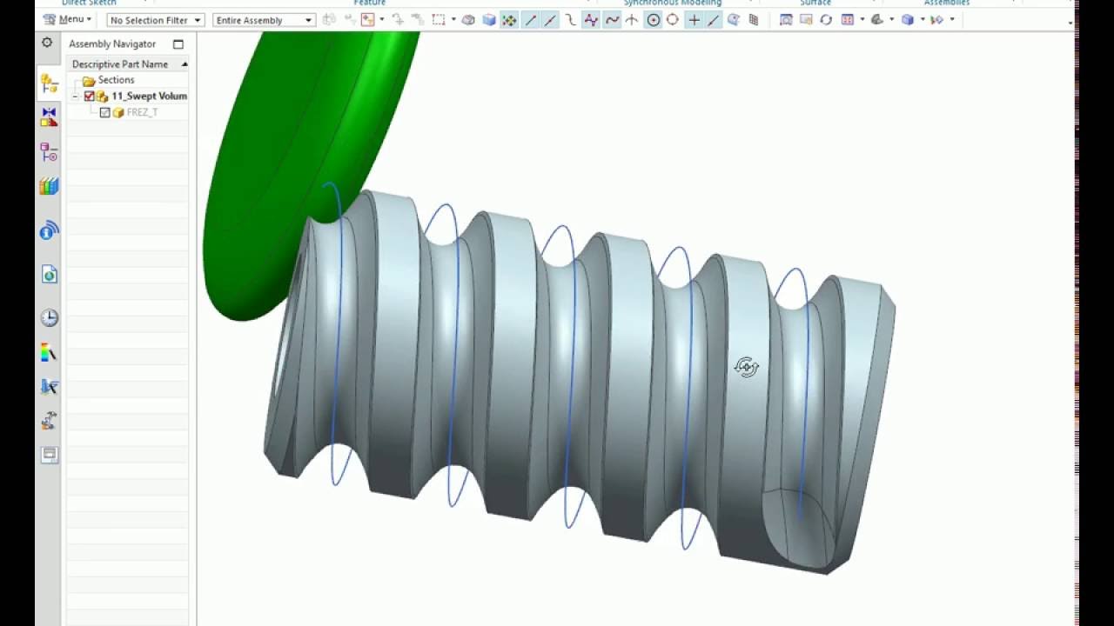This screenshot has width=1114, height=626.
Task: Open the History clock sidebar tab
Action: [49, 318]
